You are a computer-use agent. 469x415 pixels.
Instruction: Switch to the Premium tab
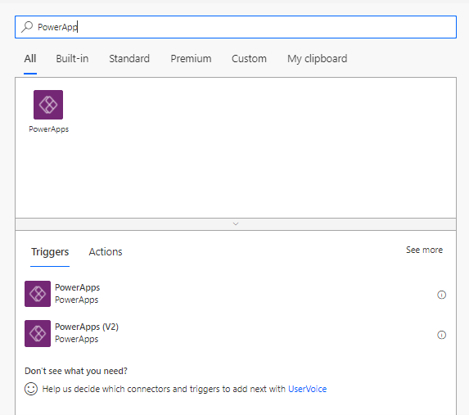click(x=191, y=59)
